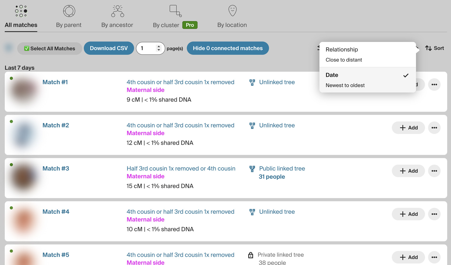Select the By ancestor tree icon

click(118, 11)
